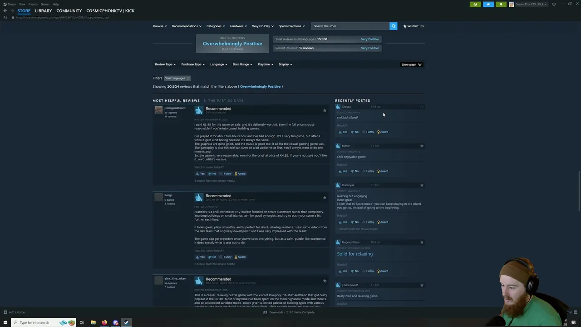Give an Award to Sergi's review

coord(240,257)
